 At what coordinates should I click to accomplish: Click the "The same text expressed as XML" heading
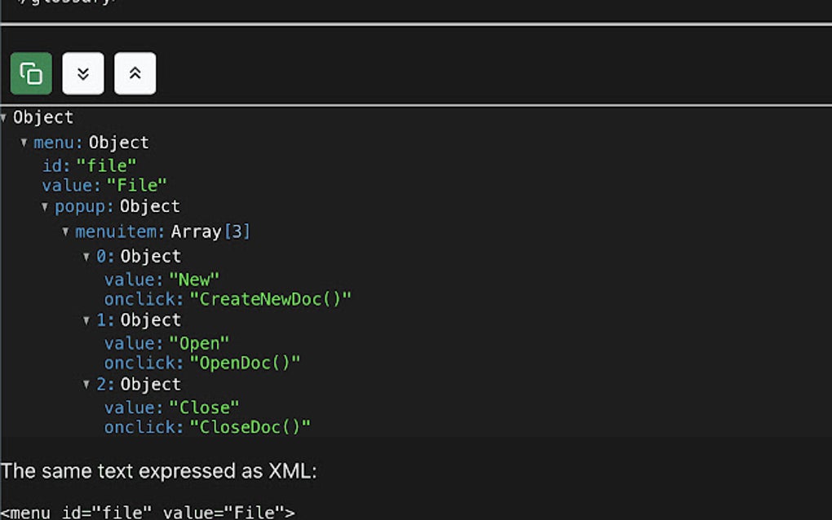click(158, 471)
